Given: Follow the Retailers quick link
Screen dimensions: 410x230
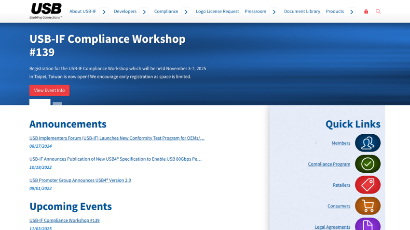Looking at the screenshot, I should (341, 185).
